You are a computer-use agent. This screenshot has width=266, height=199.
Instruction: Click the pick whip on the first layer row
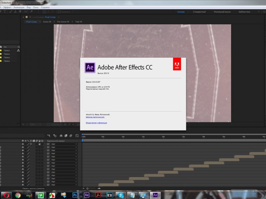pyautogui.click(x=48, y=144)
